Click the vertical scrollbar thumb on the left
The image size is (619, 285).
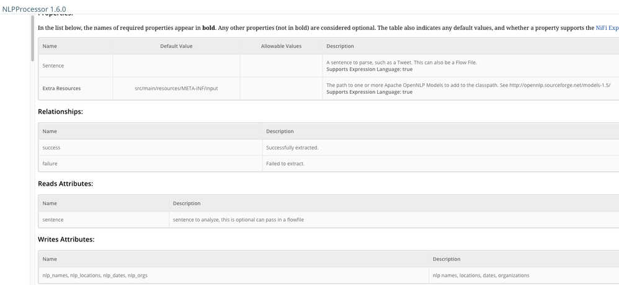tap(32, 37)
